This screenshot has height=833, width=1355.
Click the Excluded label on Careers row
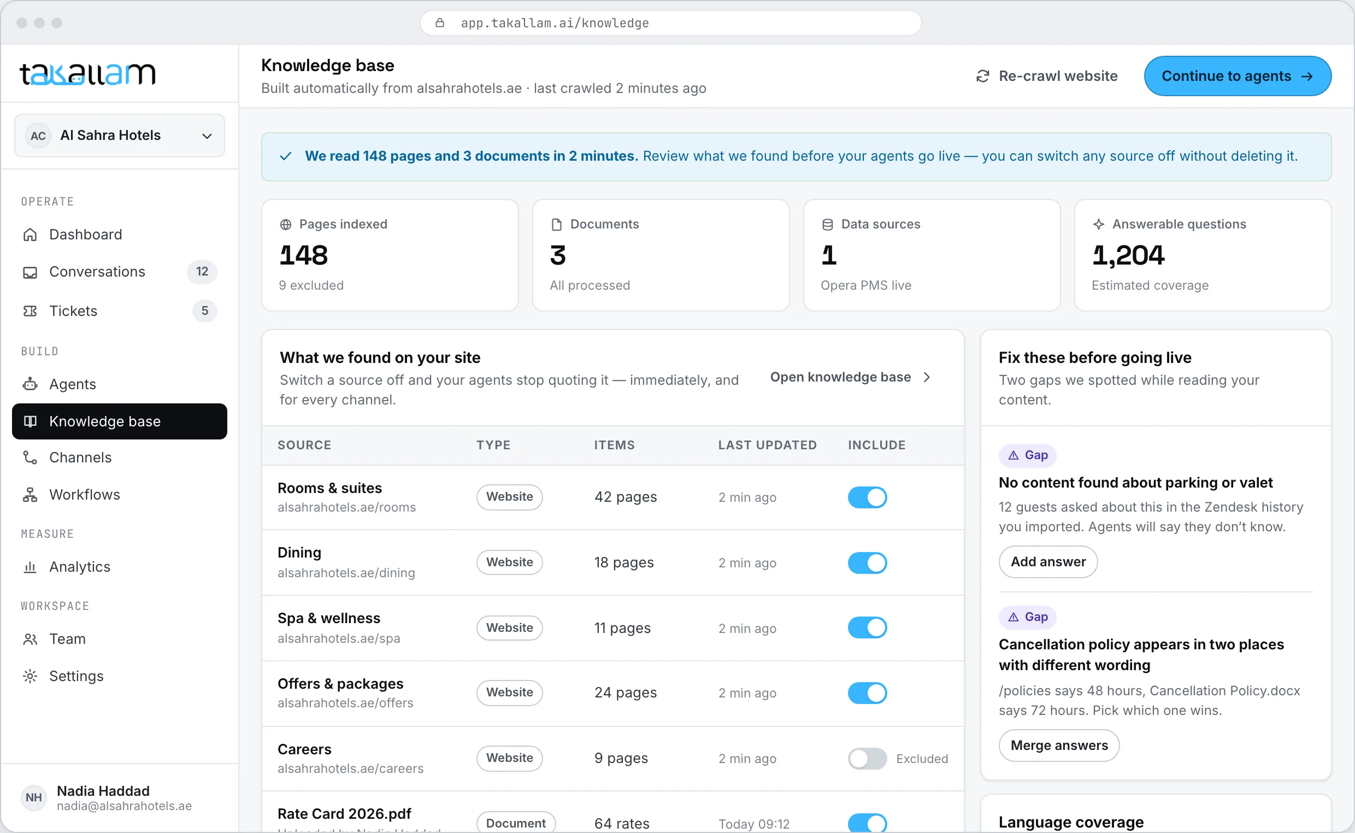[x=922, y=759]
